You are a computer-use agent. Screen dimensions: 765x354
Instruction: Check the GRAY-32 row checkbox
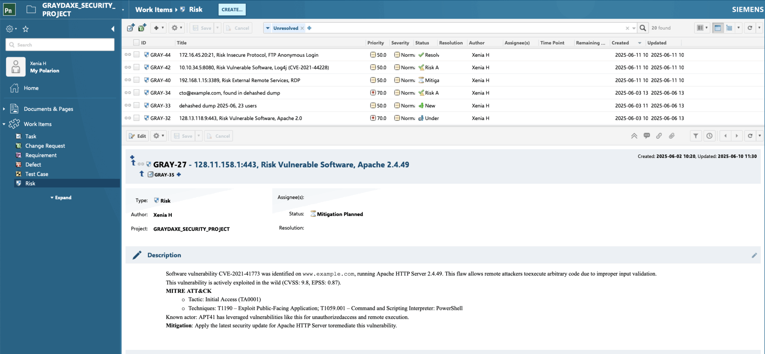pyautogui.click(x=136, y=118)
